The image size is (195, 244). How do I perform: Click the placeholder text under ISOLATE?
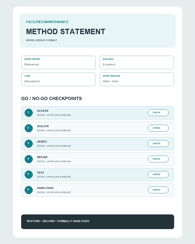click(x=54, y=130)
